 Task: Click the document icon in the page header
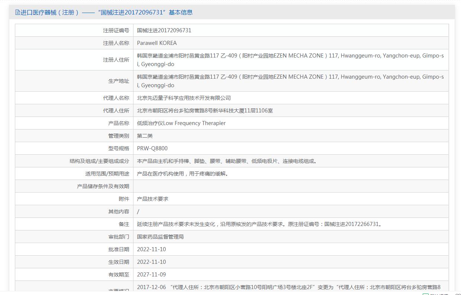[17, 12]
